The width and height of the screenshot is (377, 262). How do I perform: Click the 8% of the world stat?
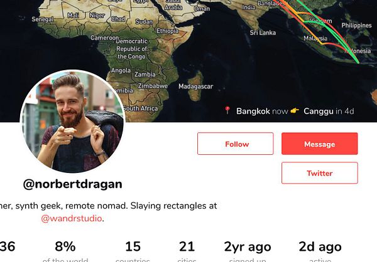65,251
